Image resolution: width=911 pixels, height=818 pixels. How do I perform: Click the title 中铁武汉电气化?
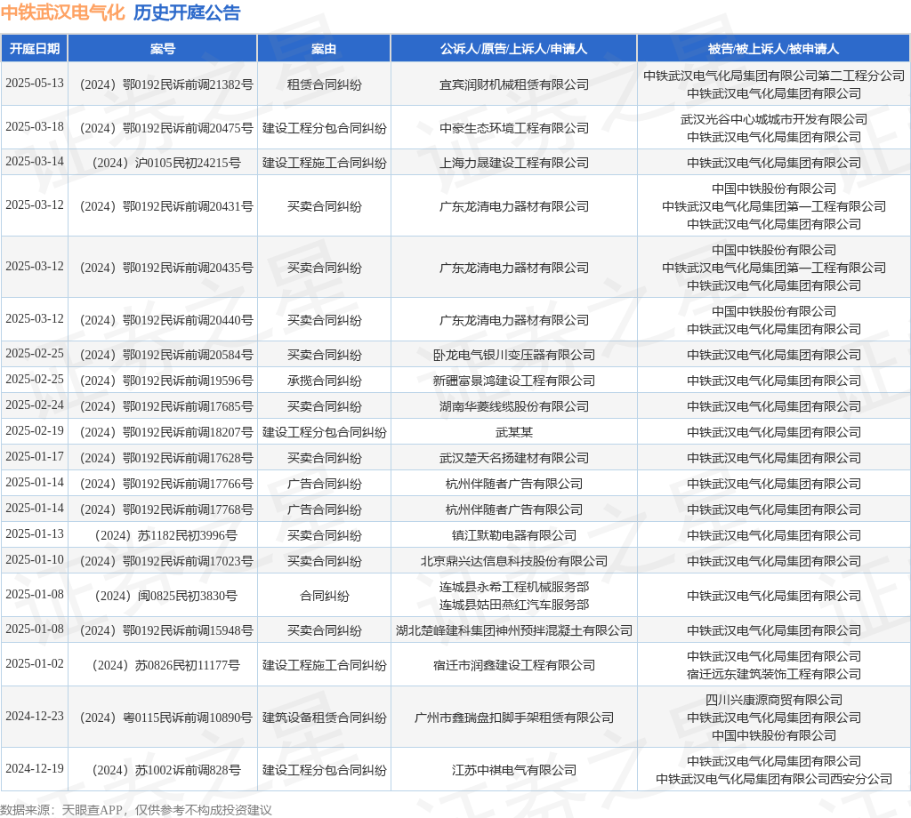coord(63,12)
